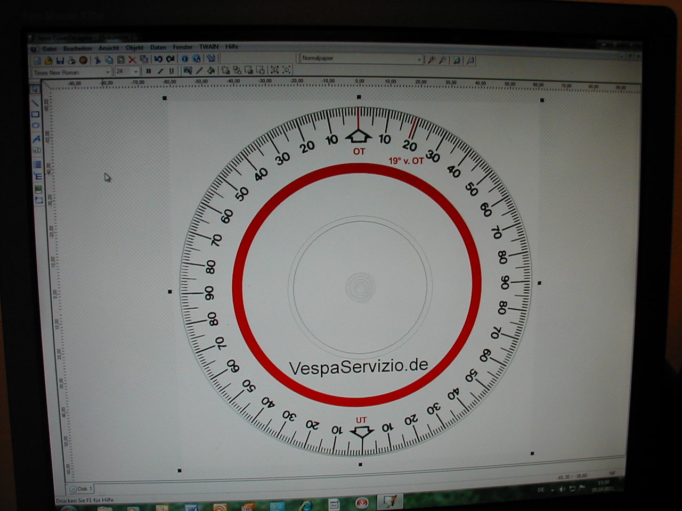Click the redo arrow icon
The width and height of the screenshot is (682, 511).
(170, 60)
